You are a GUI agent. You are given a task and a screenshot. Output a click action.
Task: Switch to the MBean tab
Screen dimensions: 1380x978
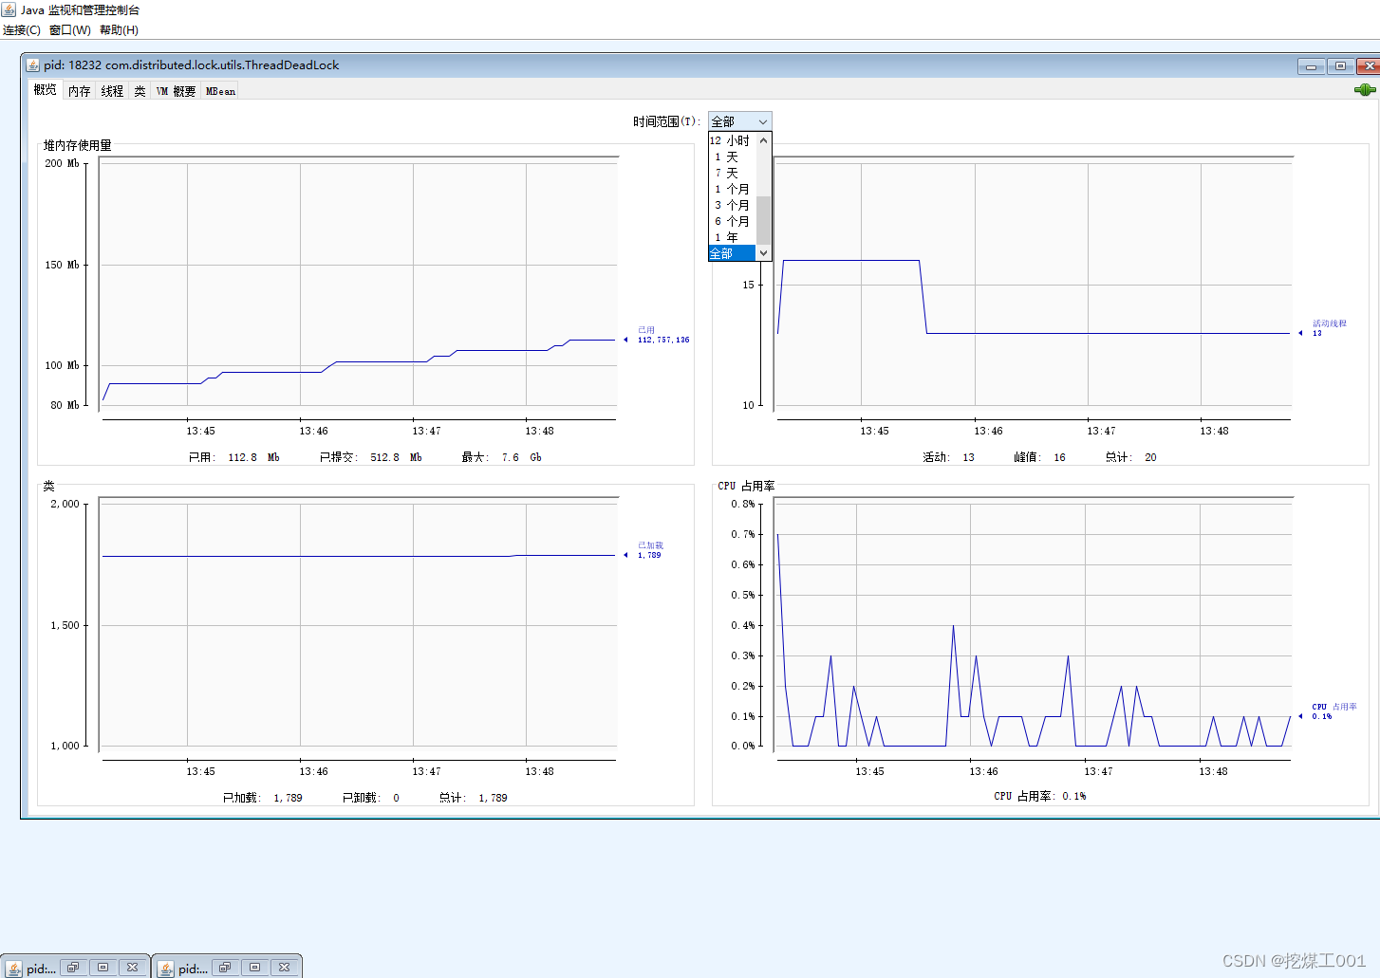pyautogui.click(x=220, y=91)
